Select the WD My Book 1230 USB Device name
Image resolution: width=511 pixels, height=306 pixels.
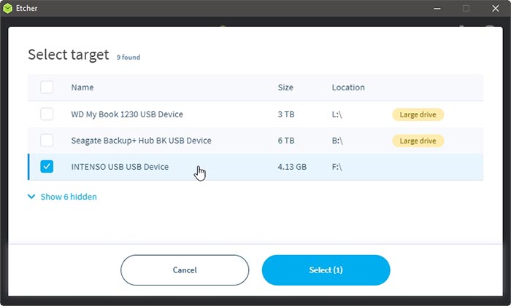127,114
